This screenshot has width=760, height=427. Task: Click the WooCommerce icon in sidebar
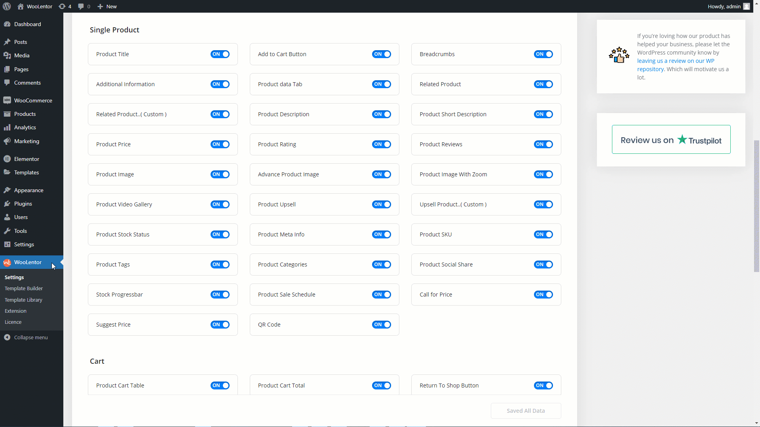[x=8, y=100]
